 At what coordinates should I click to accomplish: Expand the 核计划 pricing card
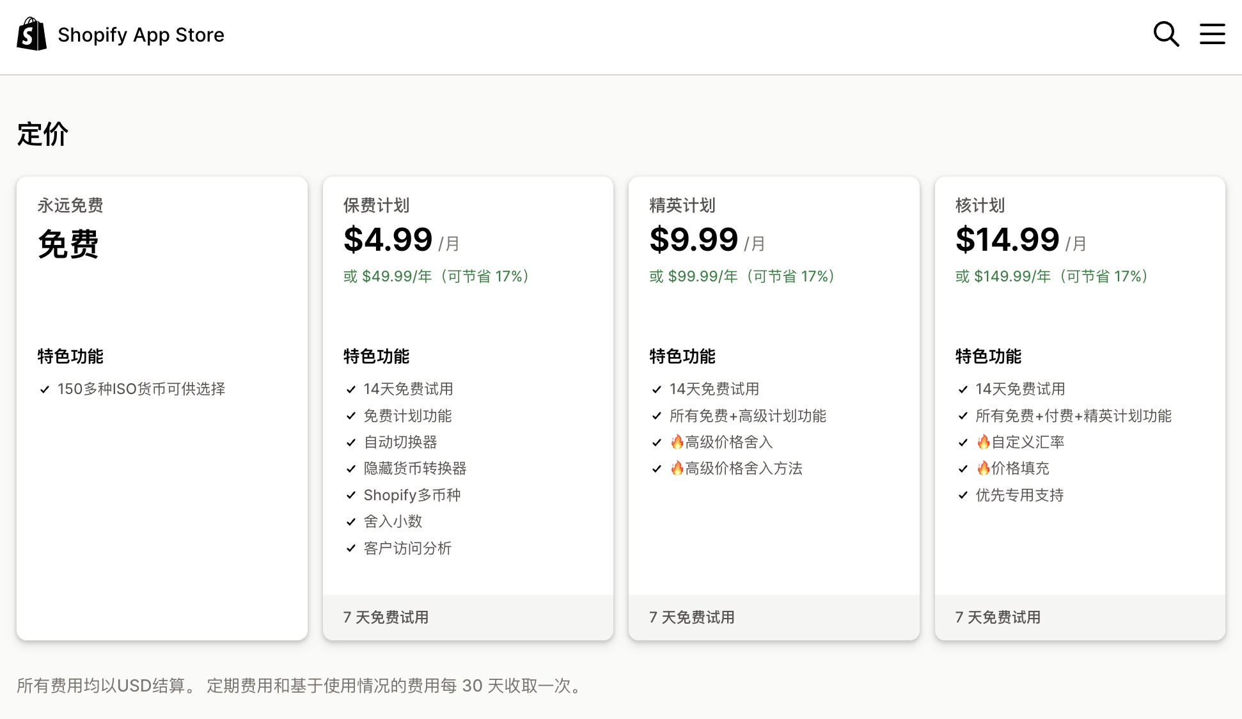click(x=1080, y=409)
